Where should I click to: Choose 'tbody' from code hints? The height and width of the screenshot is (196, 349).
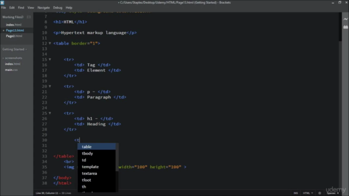(x=97, y=154)
